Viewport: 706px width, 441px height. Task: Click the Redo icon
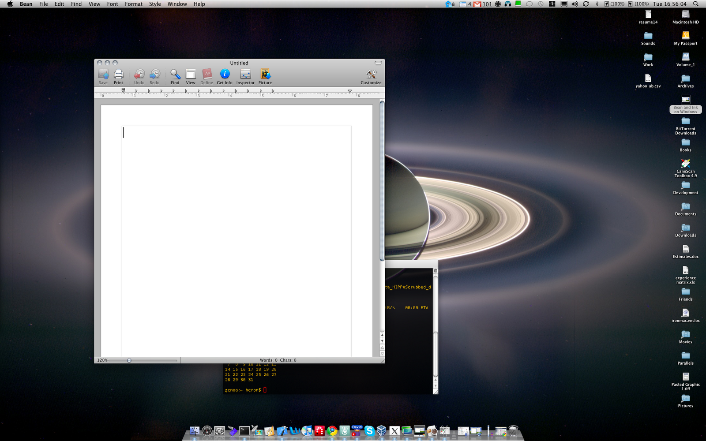154,75
